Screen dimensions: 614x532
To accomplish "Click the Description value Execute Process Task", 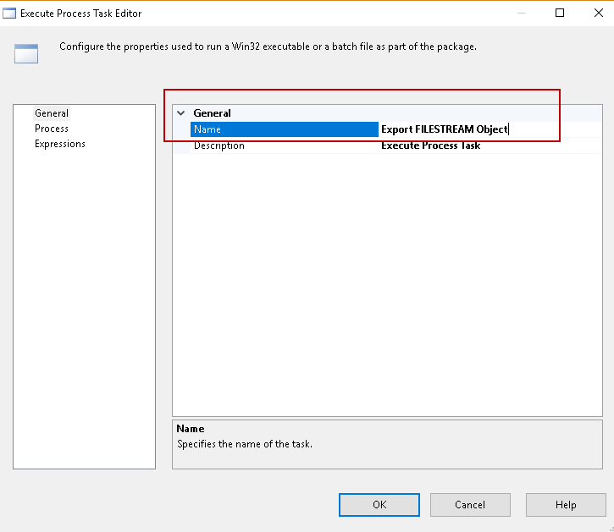I will pyautogui.click(x=430, y=145).
